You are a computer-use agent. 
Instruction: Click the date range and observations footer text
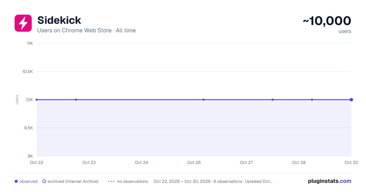pyautogui.click(x=213, y=181)
